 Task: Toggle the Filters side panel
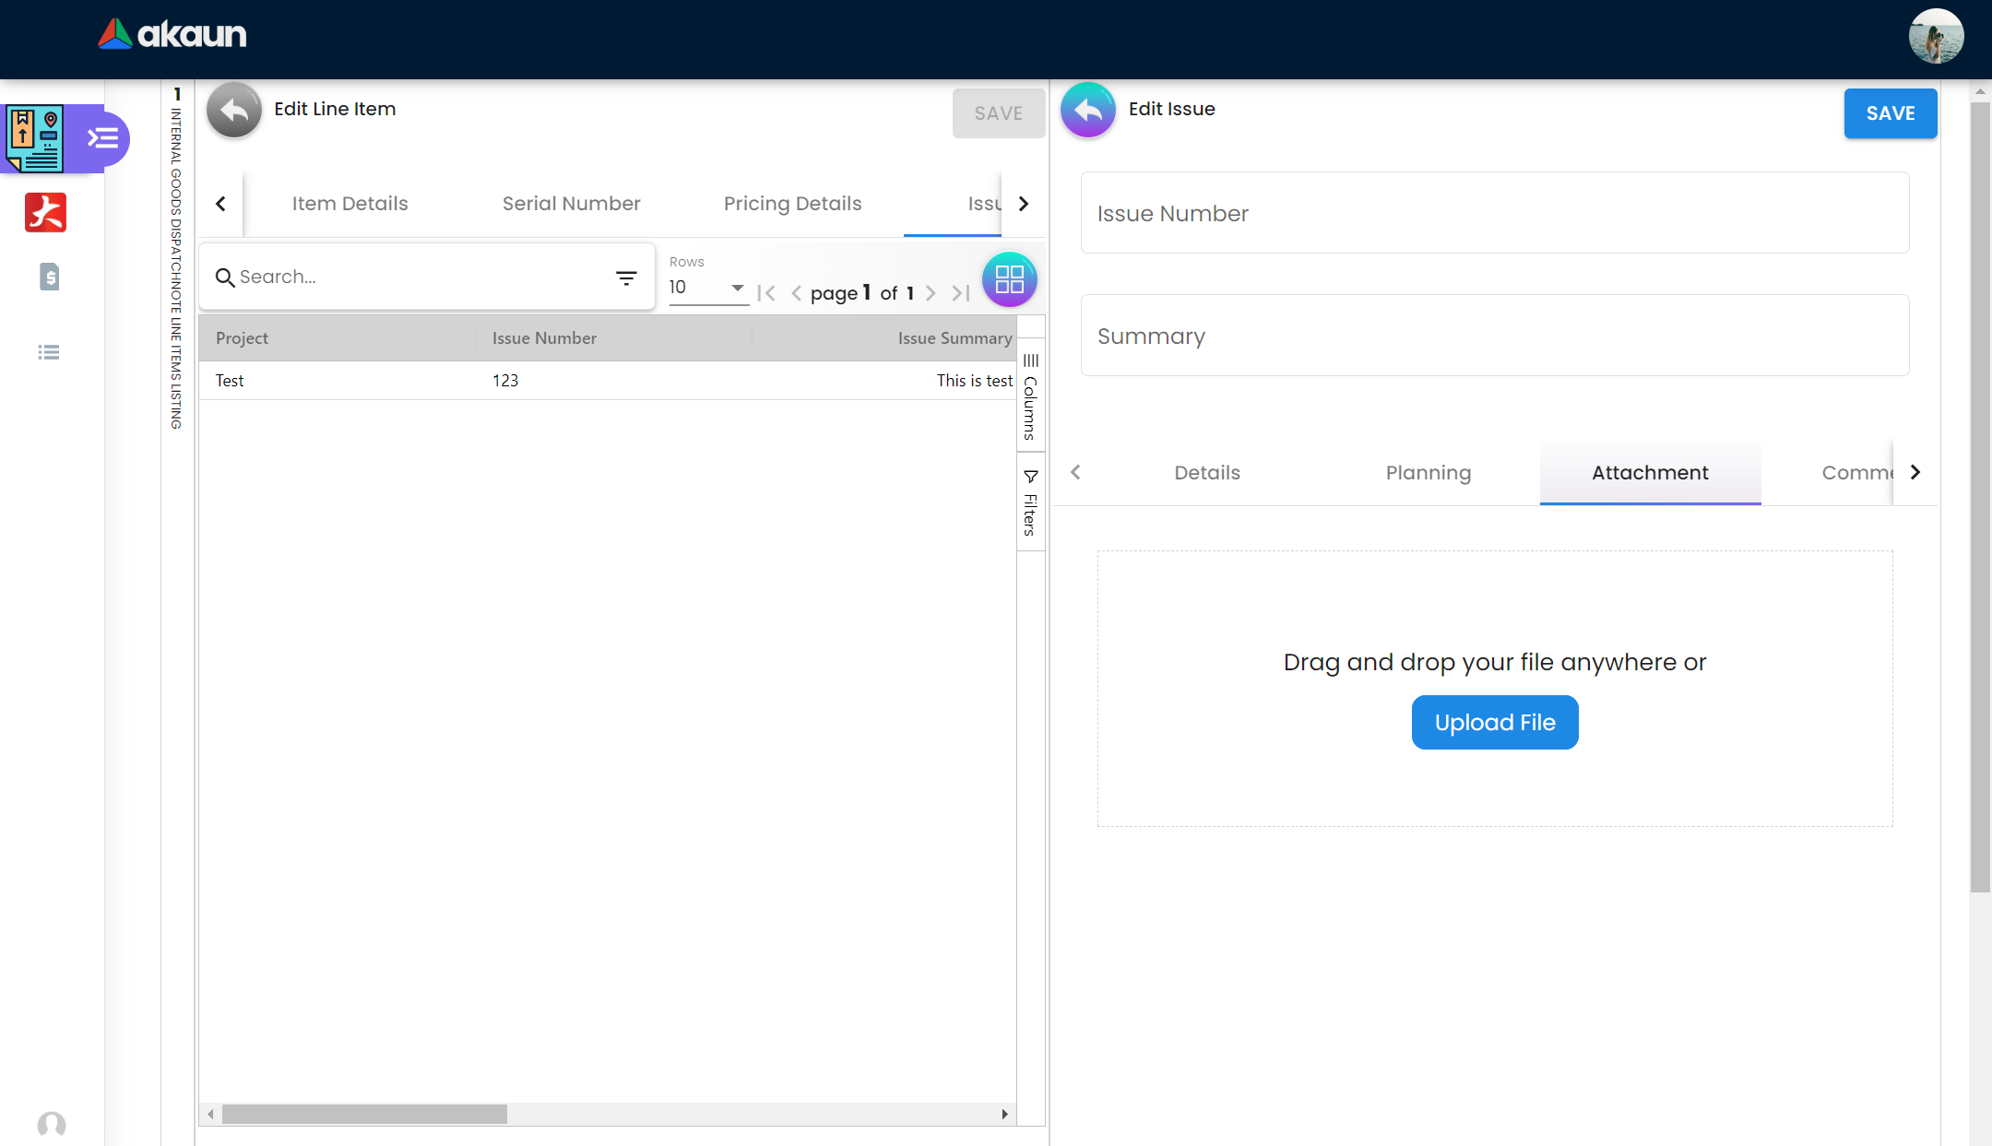pos(1030,502)
